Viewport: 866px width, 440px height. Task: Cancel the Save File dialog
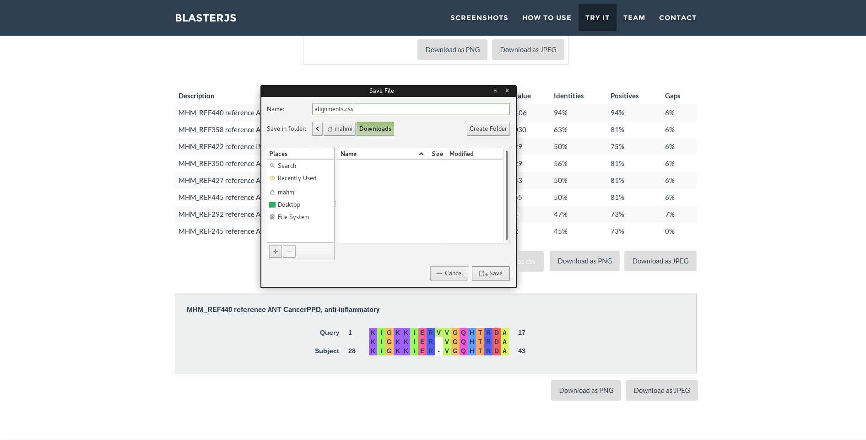[449, 274]
